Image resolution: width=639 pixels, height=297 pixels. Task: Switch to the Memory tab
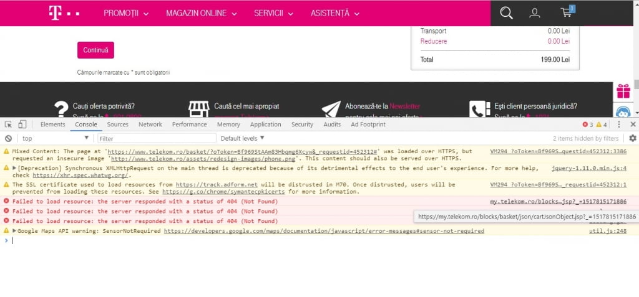[228, 125]
